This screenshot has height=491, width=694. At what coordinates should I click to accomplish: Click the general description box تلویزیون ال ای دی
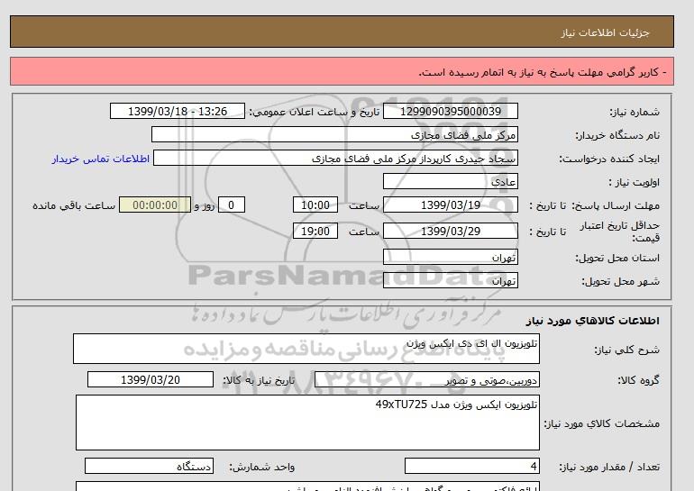coord(306,349)
